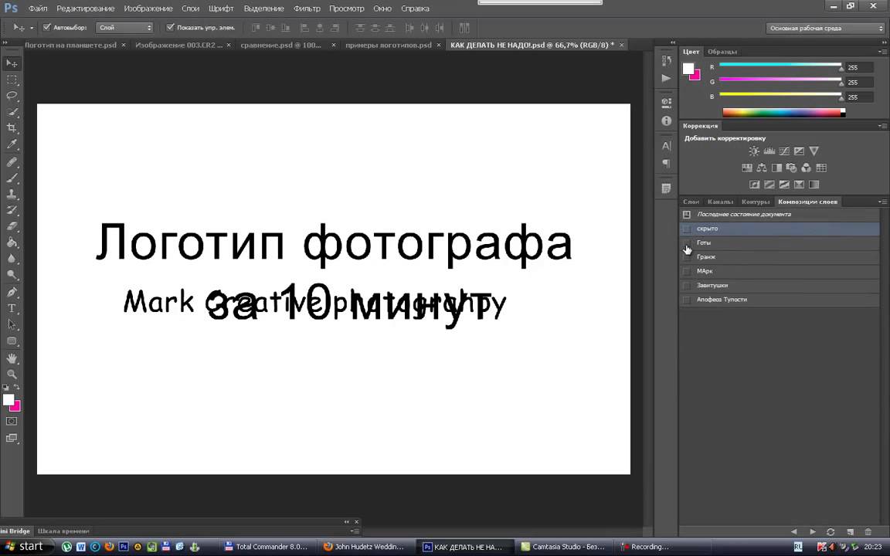Add a Brightness/Contrast adjustment
The height and width of the screenshot is (556, 890).
[x=754, y=151]
